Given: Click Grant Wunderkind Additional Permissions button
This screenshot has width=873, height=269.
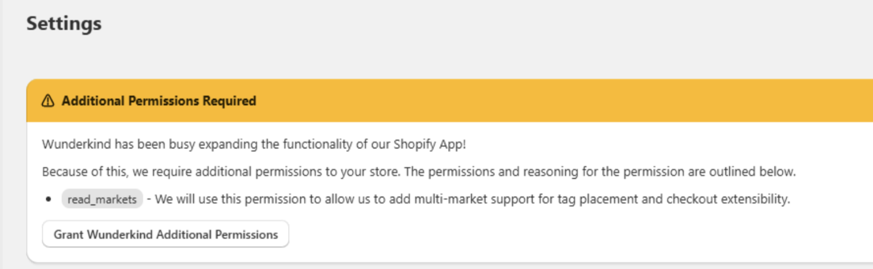Looking at the screenshot, I should (166, 234).
